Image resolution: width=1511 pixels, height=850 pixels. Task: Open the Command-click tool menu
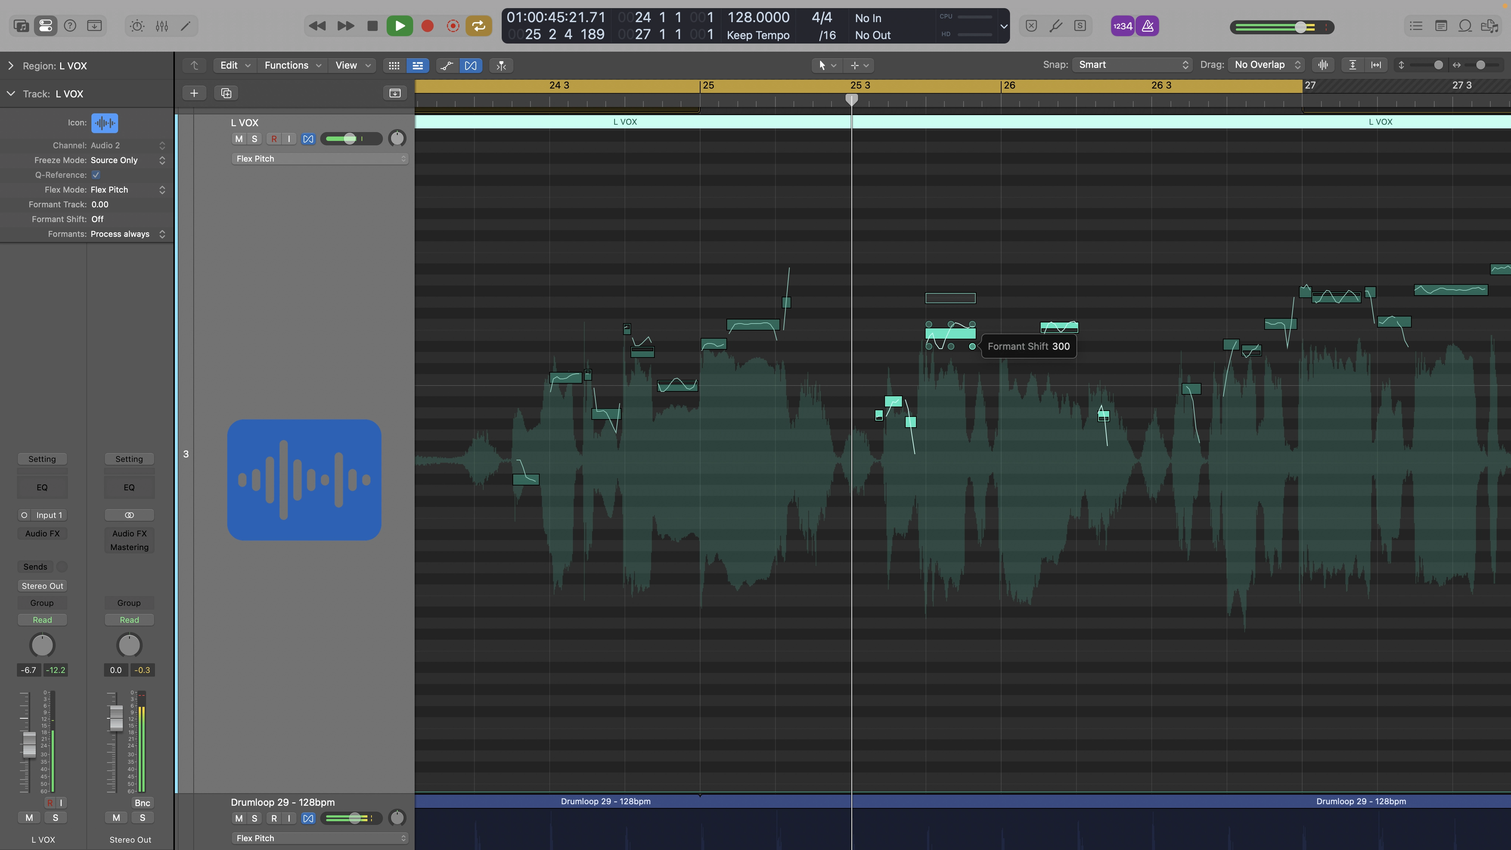coord(859,65)
